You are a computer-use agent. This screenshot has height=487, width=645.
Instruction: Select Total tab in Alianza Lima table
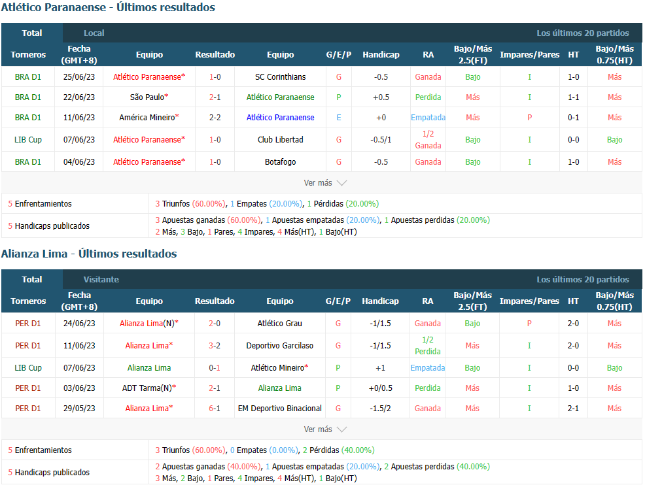click(x=31, y=280)
